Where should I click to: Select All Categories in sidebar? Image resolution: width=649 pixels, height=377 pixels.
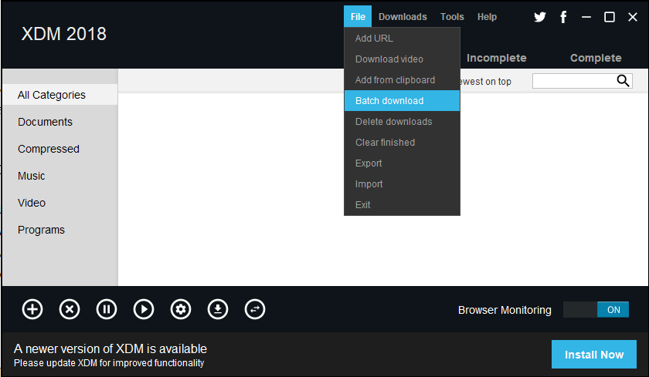coord(60,95)
